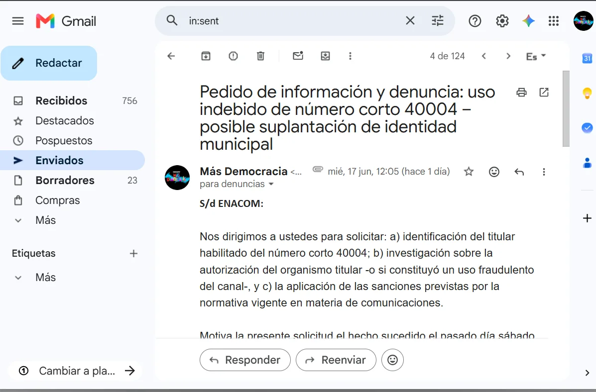
Task: Click the Más Democracia sender name
Action: pyautogui.click(x=243, y=171)
